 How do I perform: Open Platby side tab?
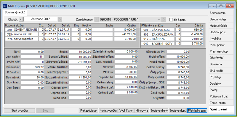pos(221,90)
